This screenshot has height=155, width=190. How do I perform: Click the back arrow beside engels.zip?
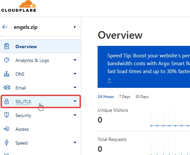point(5,27)
